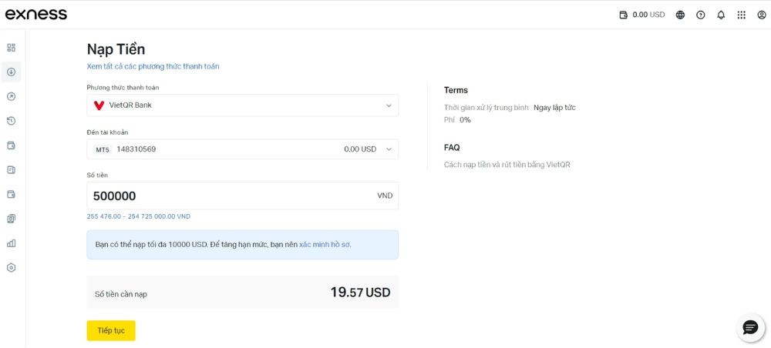This screenshot has height=348, width=771.
Task: Click the bar chart icon in sidebar
Action: tap(12, 243)
